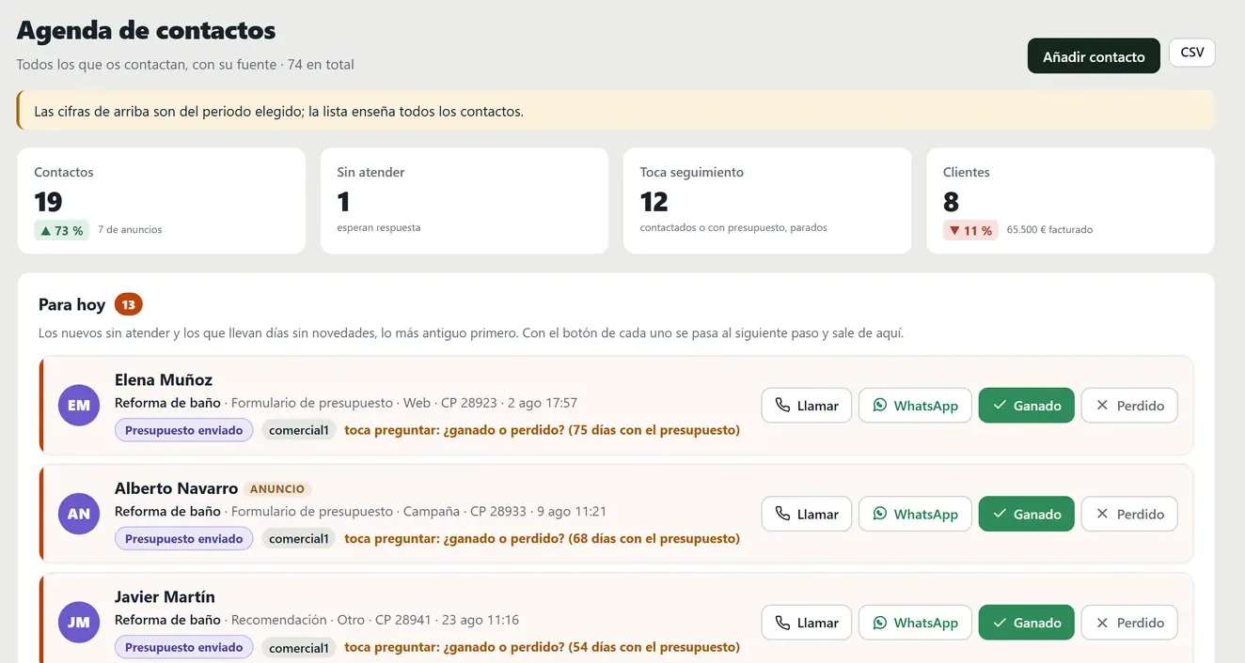Mark Javier Martín as Perdido
Image resolution: width=1245 pixels, height=663 pixels.
(x=1129, y=623)
